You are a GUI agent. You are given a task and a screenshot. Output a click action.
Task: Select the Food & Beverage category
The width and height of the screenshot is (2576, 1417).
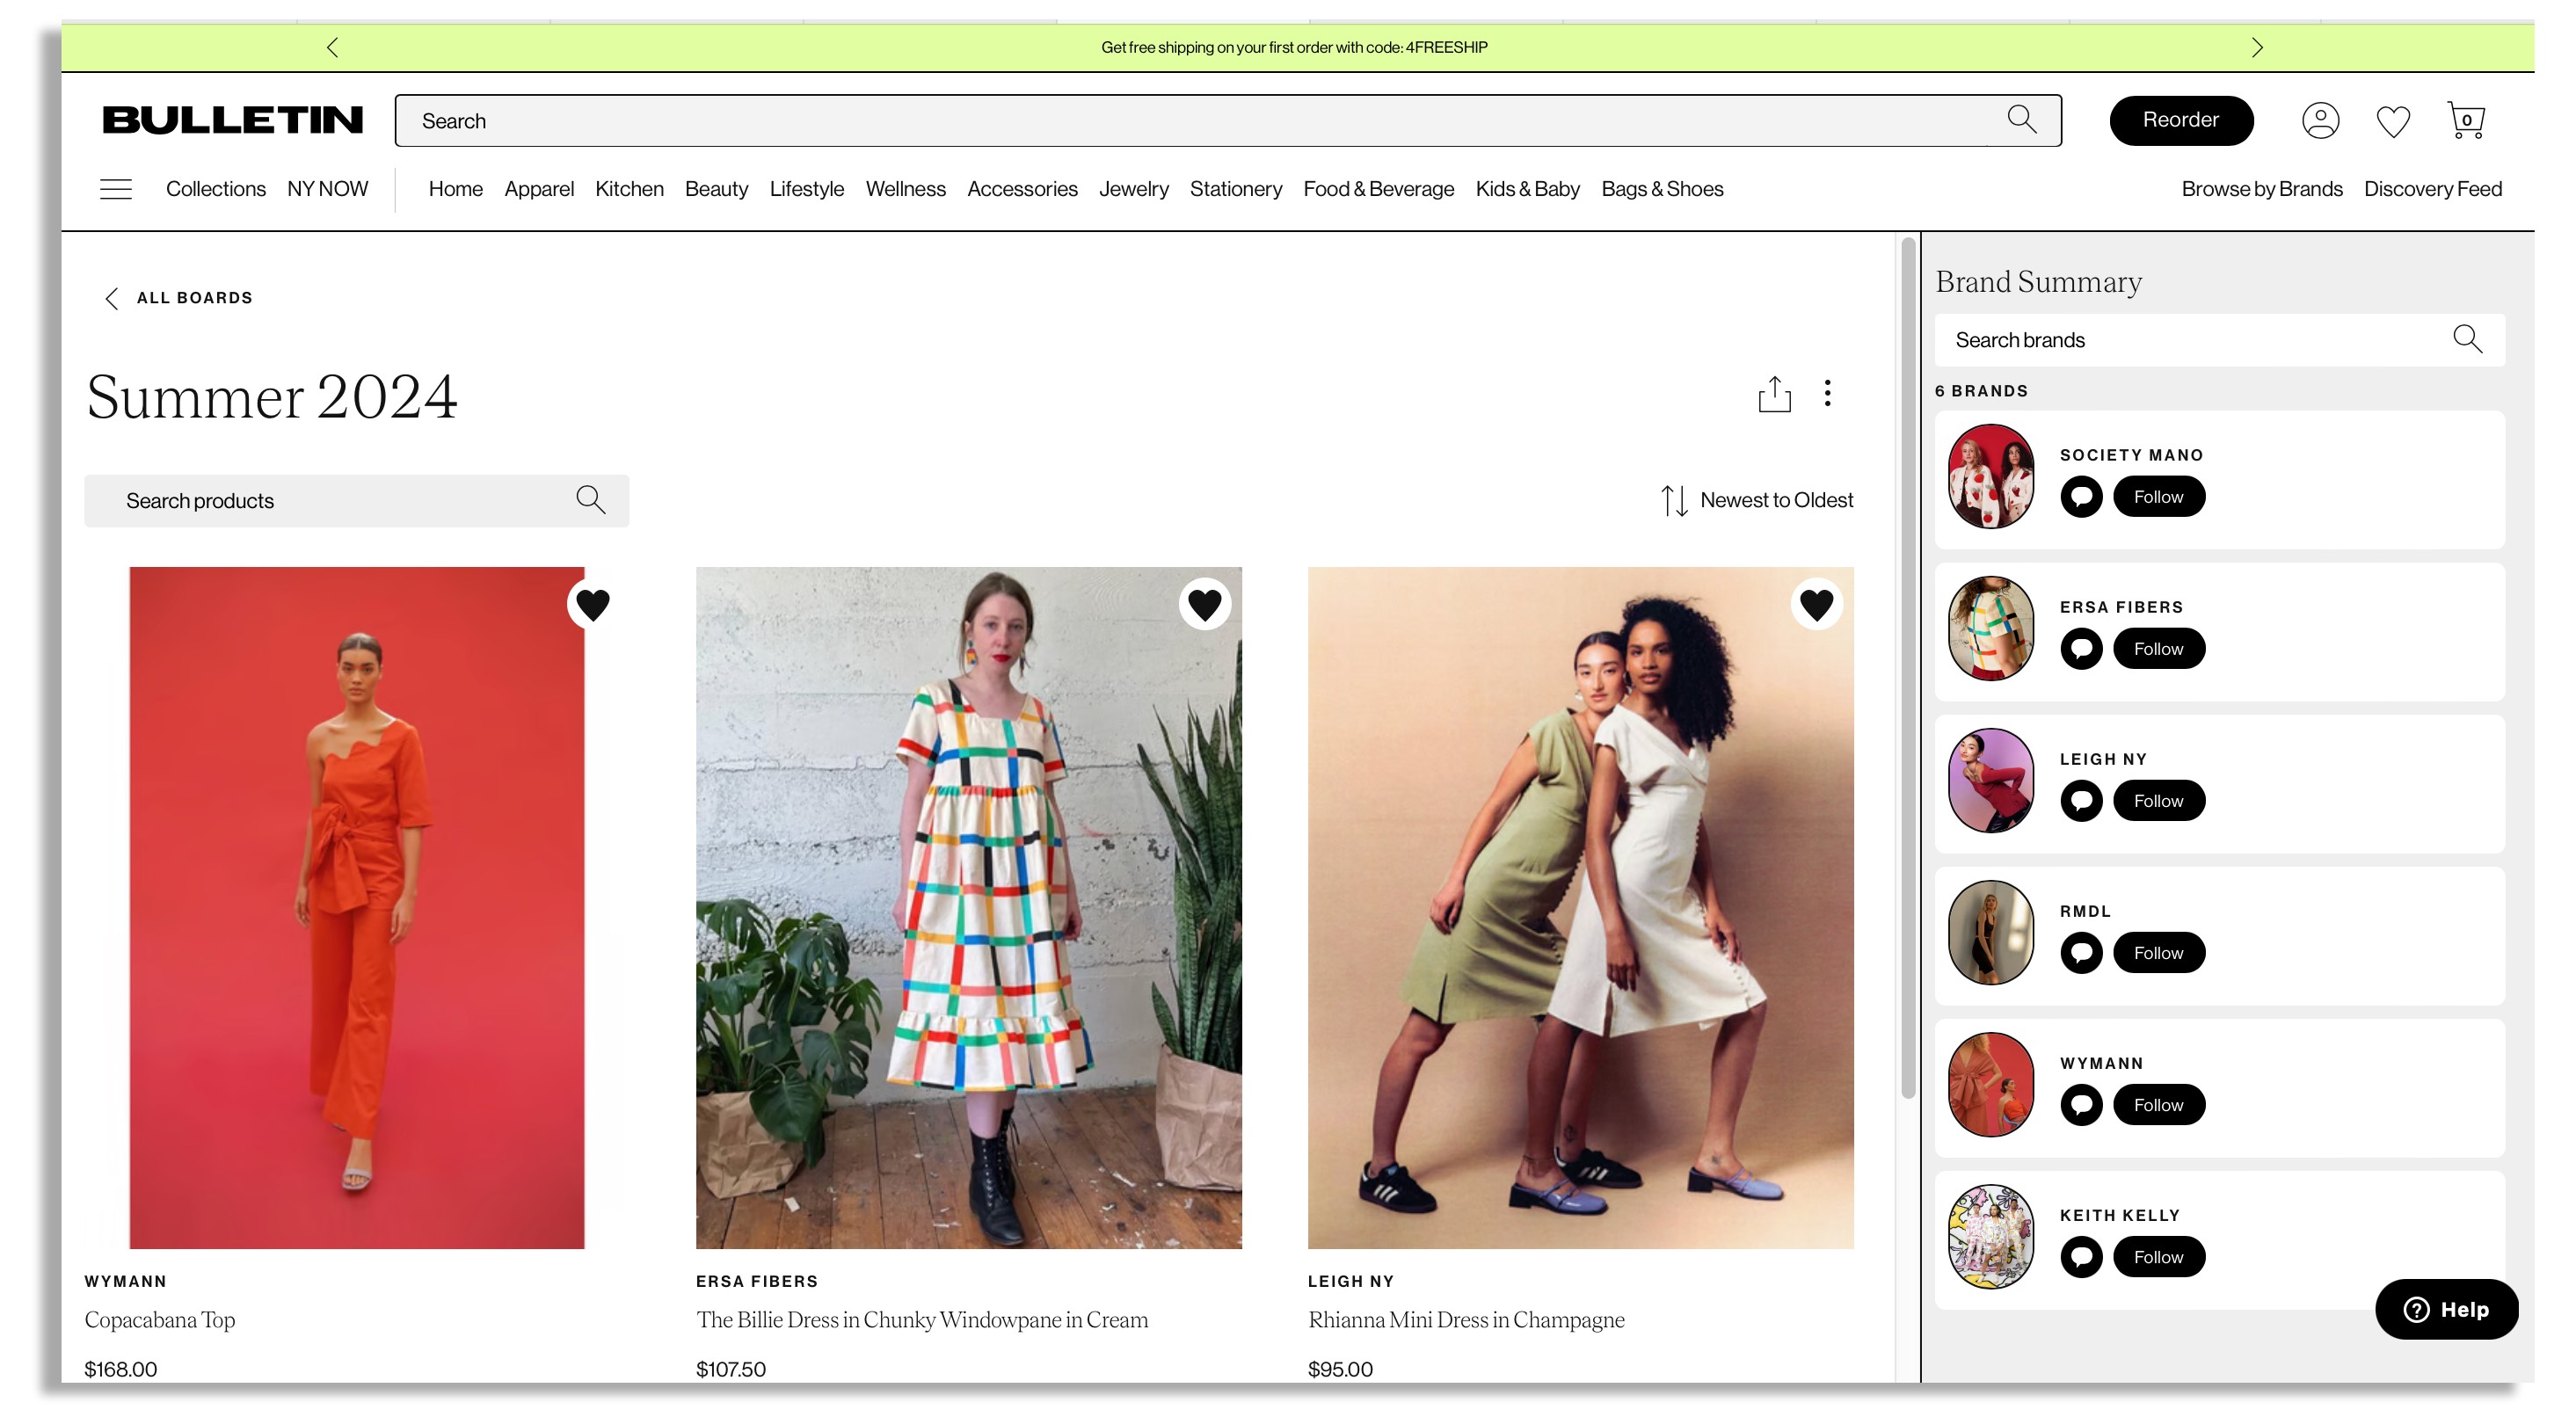click(1378, 189)
